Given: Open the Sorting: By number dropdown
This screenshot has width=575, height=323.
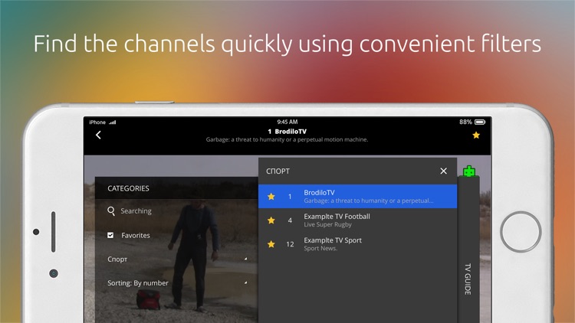Looking at the screenshot, I should 176,282.
